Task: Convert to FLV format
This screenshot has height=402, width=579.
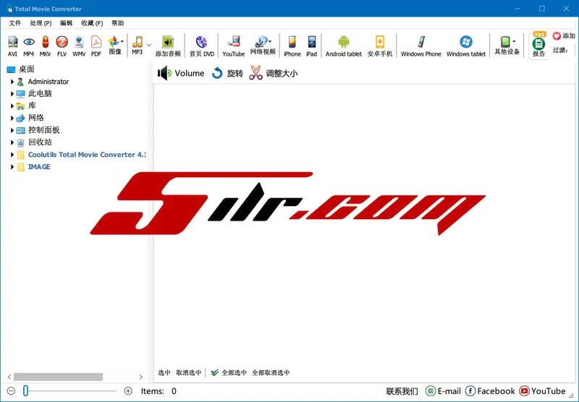Action: [62, 46]
